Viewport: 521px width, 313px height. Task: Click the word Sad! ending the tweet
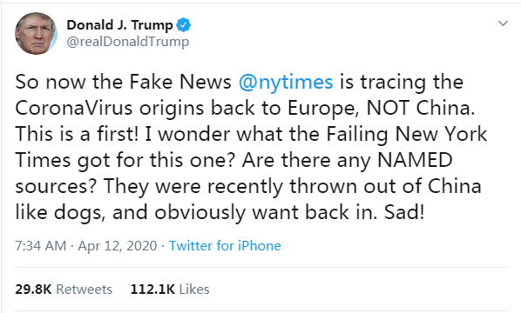[404, 212]
